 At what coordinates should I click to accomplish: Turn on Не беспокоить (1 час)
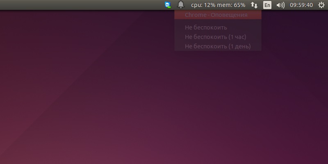point(215,37)
